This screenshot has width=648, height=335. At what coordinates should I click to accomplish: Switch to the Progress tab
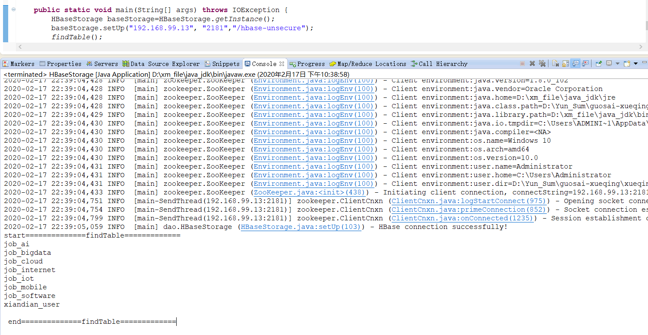pyautogui.click(x=307, y=64)
